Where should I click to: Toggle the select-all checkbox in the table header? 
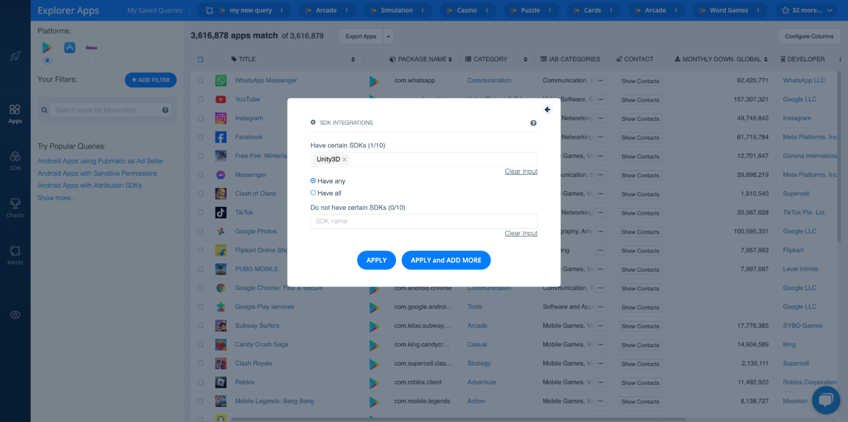(x=201, y=59)
